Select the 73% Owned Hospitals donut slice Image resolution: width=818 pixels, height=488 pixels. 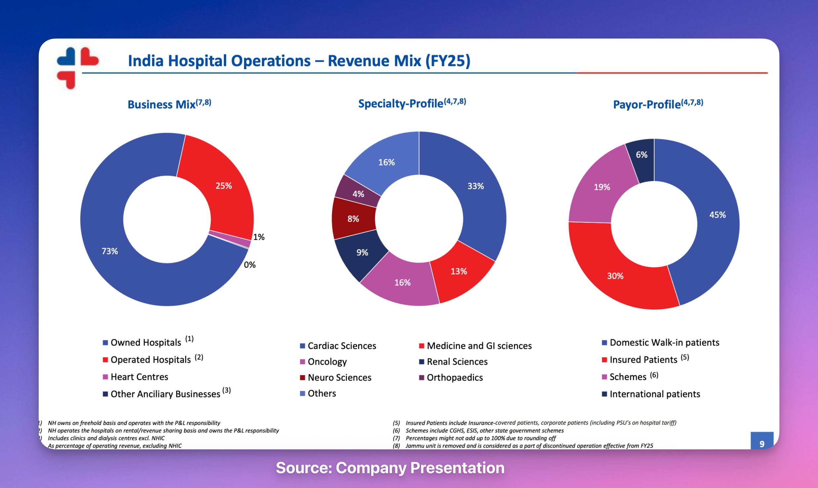[x=109, y=251]
